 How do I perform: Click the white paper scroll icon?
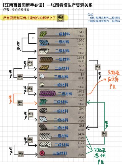click(x=42, y=76)
